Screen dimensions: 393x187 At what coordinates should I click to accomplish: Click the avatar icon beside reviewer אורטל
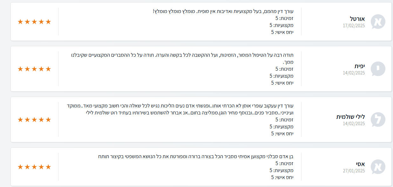pos(378,22)
